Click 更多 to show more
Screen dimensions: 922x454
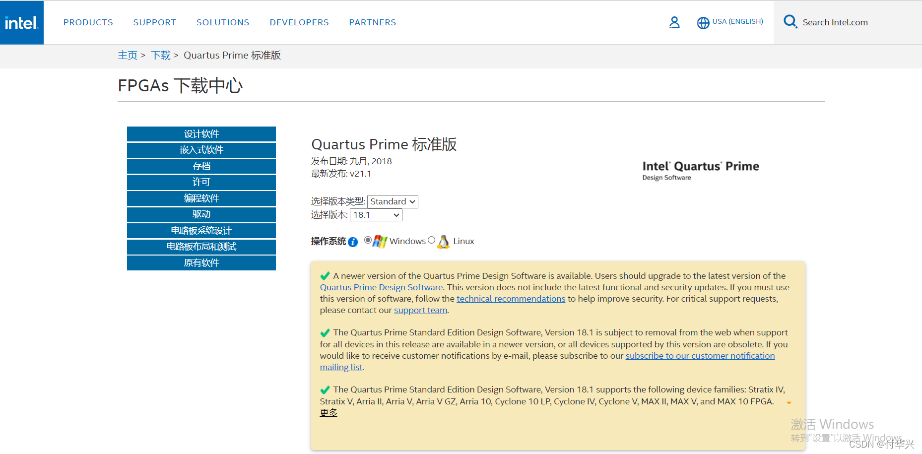point(329,413)
